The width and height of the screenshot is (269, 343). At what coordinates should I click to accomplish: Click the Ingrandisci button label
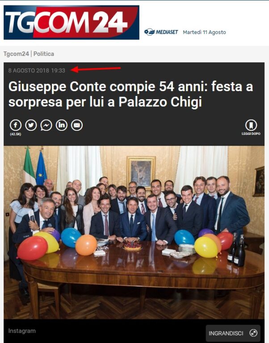tap(226, 333)
